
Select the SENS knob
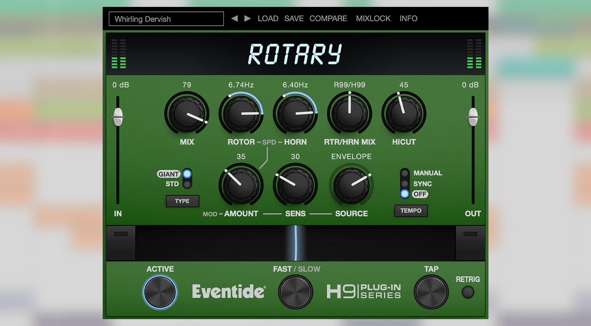point(295,185)
